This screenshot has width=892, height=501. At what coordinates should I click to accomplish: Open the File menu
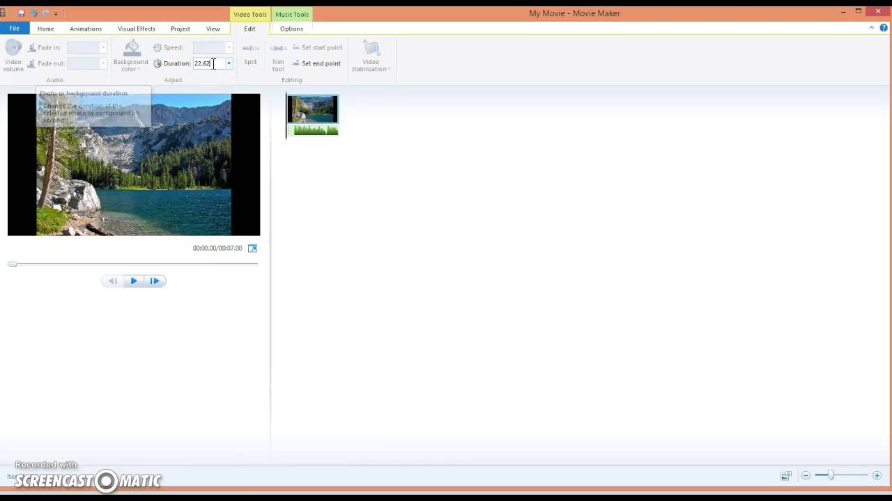coord(14,29)
